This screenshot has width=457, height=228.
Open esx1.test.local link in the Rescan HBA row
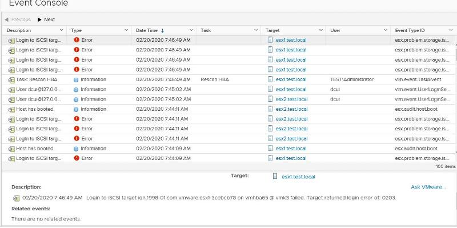pyautogui.click(x=291, y=79)
